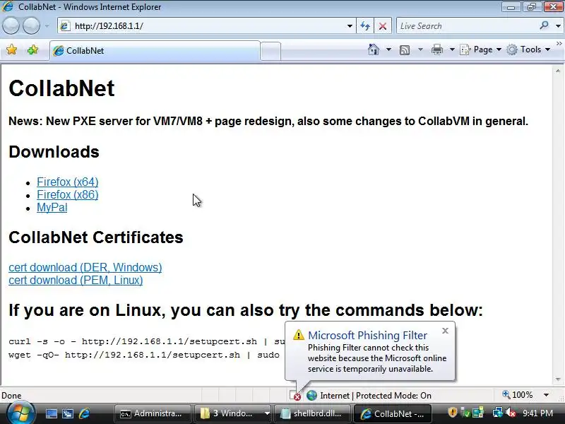The height and width of the screenshot is (424, 565).
Task: Switch to the shellbrd.dll taskbar window
Action: tap(312, 413)
